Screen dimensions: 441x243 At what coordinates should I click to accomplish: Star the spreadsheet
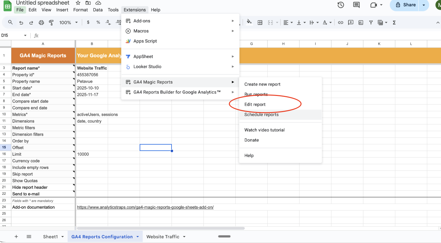78,3
